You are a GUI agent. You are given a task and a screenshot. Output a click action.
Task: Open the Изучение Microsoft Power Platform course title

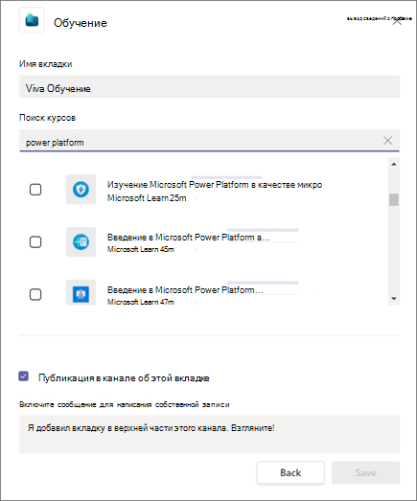coord(215,185)
